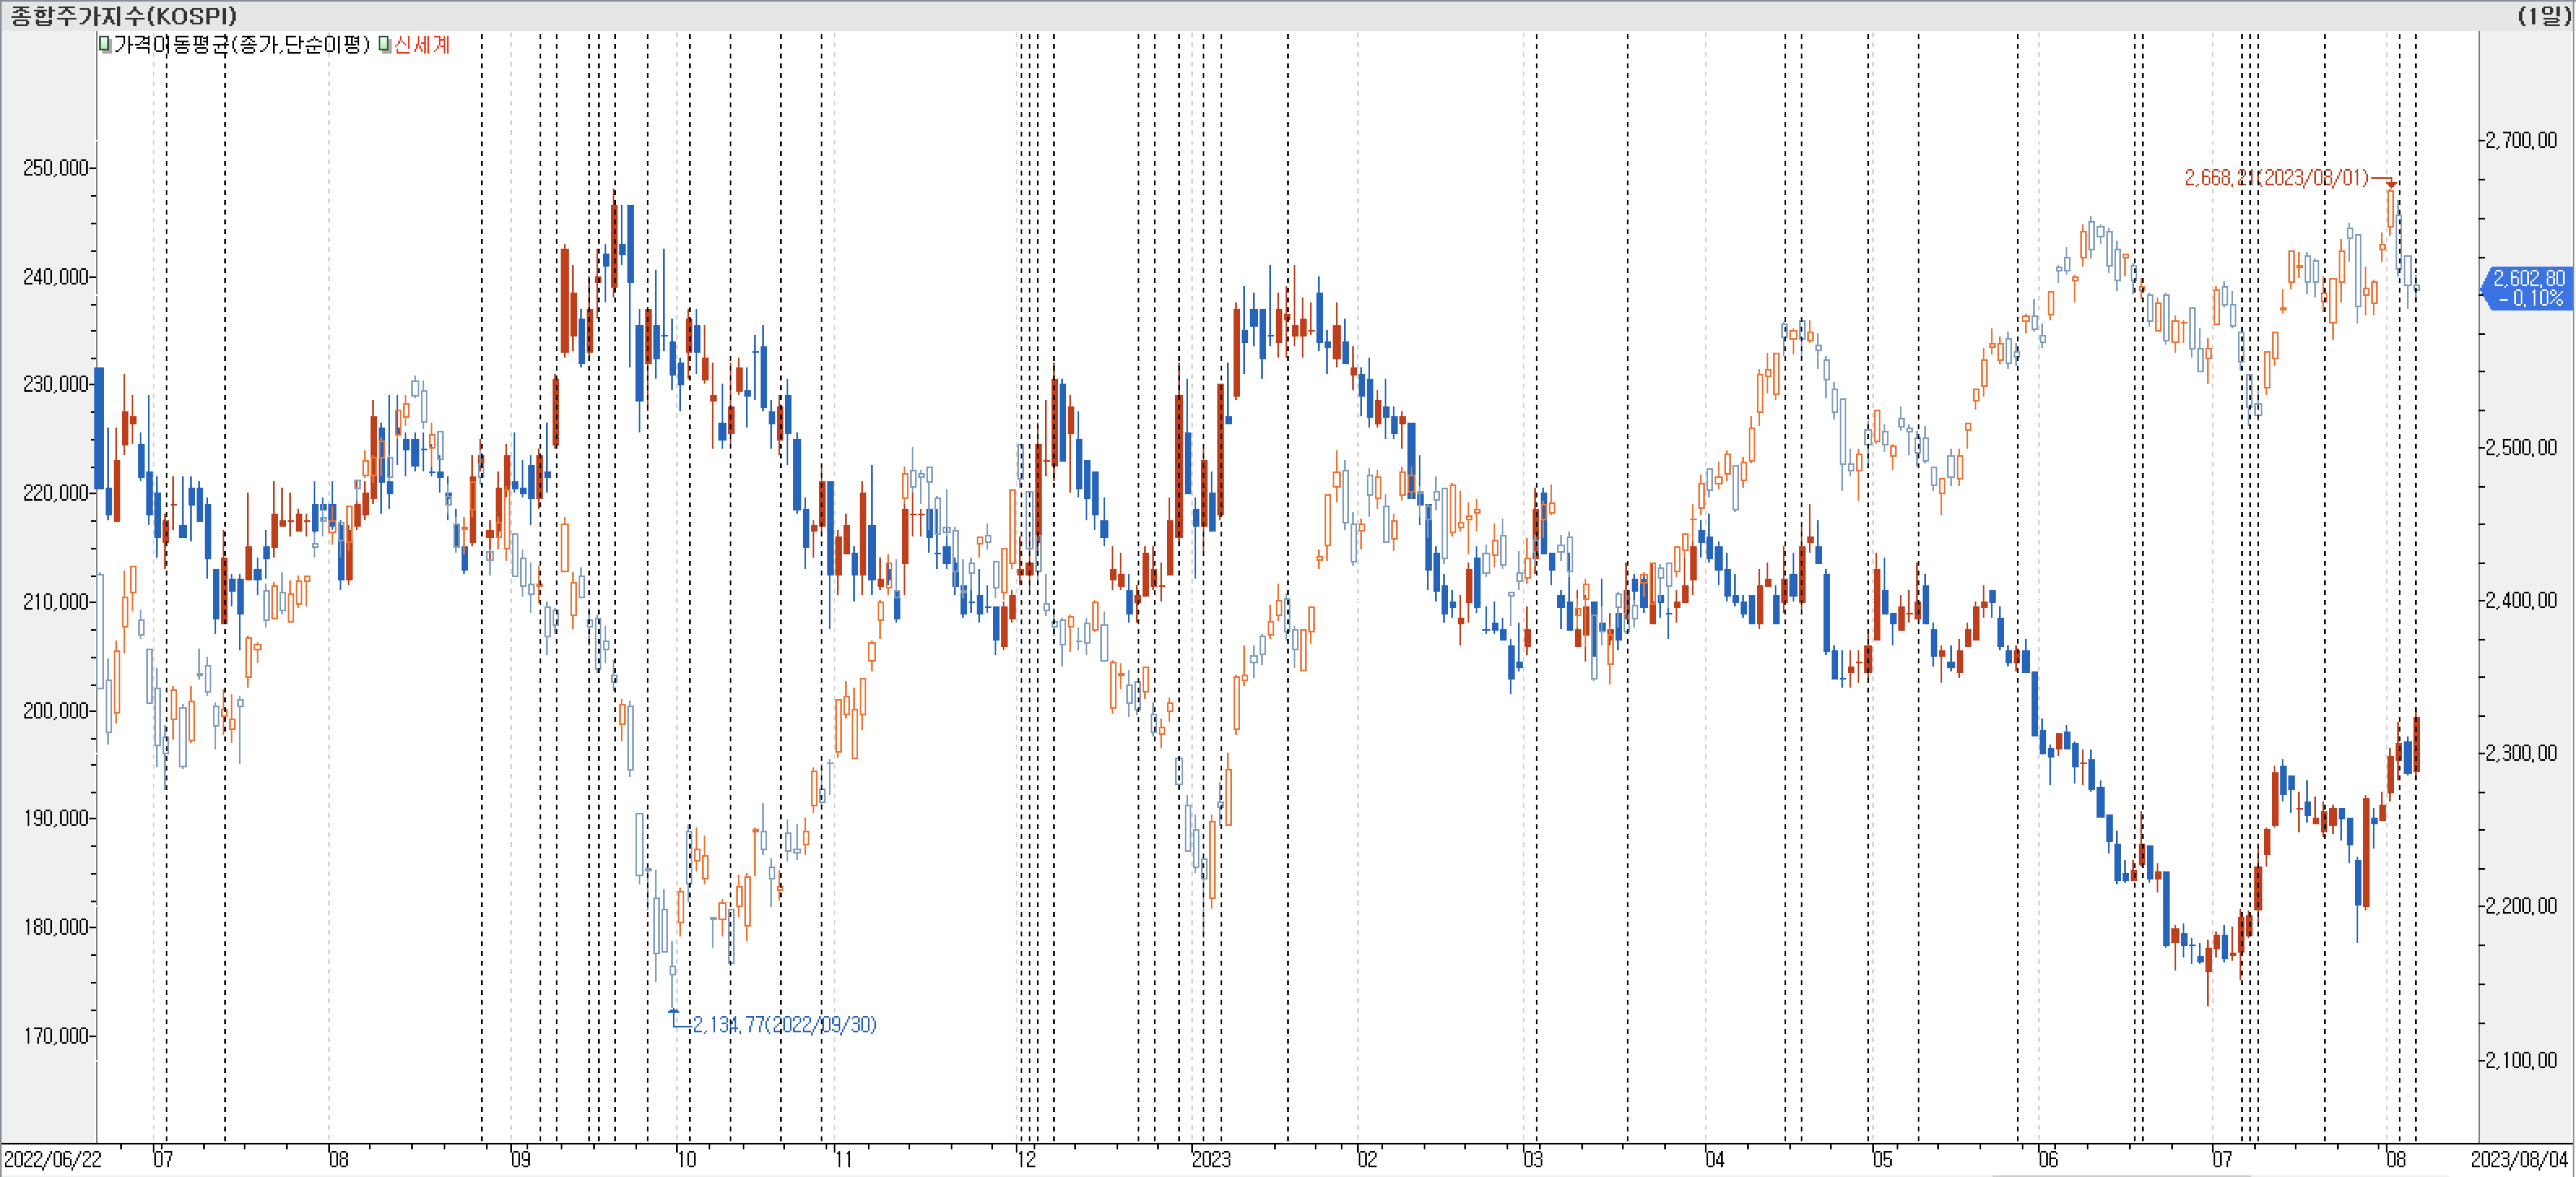
Task: Click the 250,000 left price axis label
Action: 56,168
